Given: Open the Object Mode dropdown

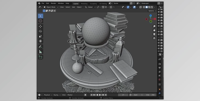Looking at the screenshot, I should click(x=51, y=7).
